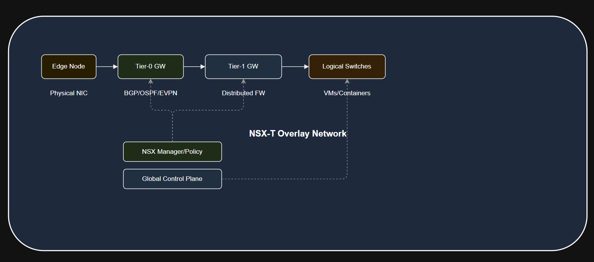Click the VMs/Containers label
Viewport: 594px width, 262px height.
(x=347, y=93)
